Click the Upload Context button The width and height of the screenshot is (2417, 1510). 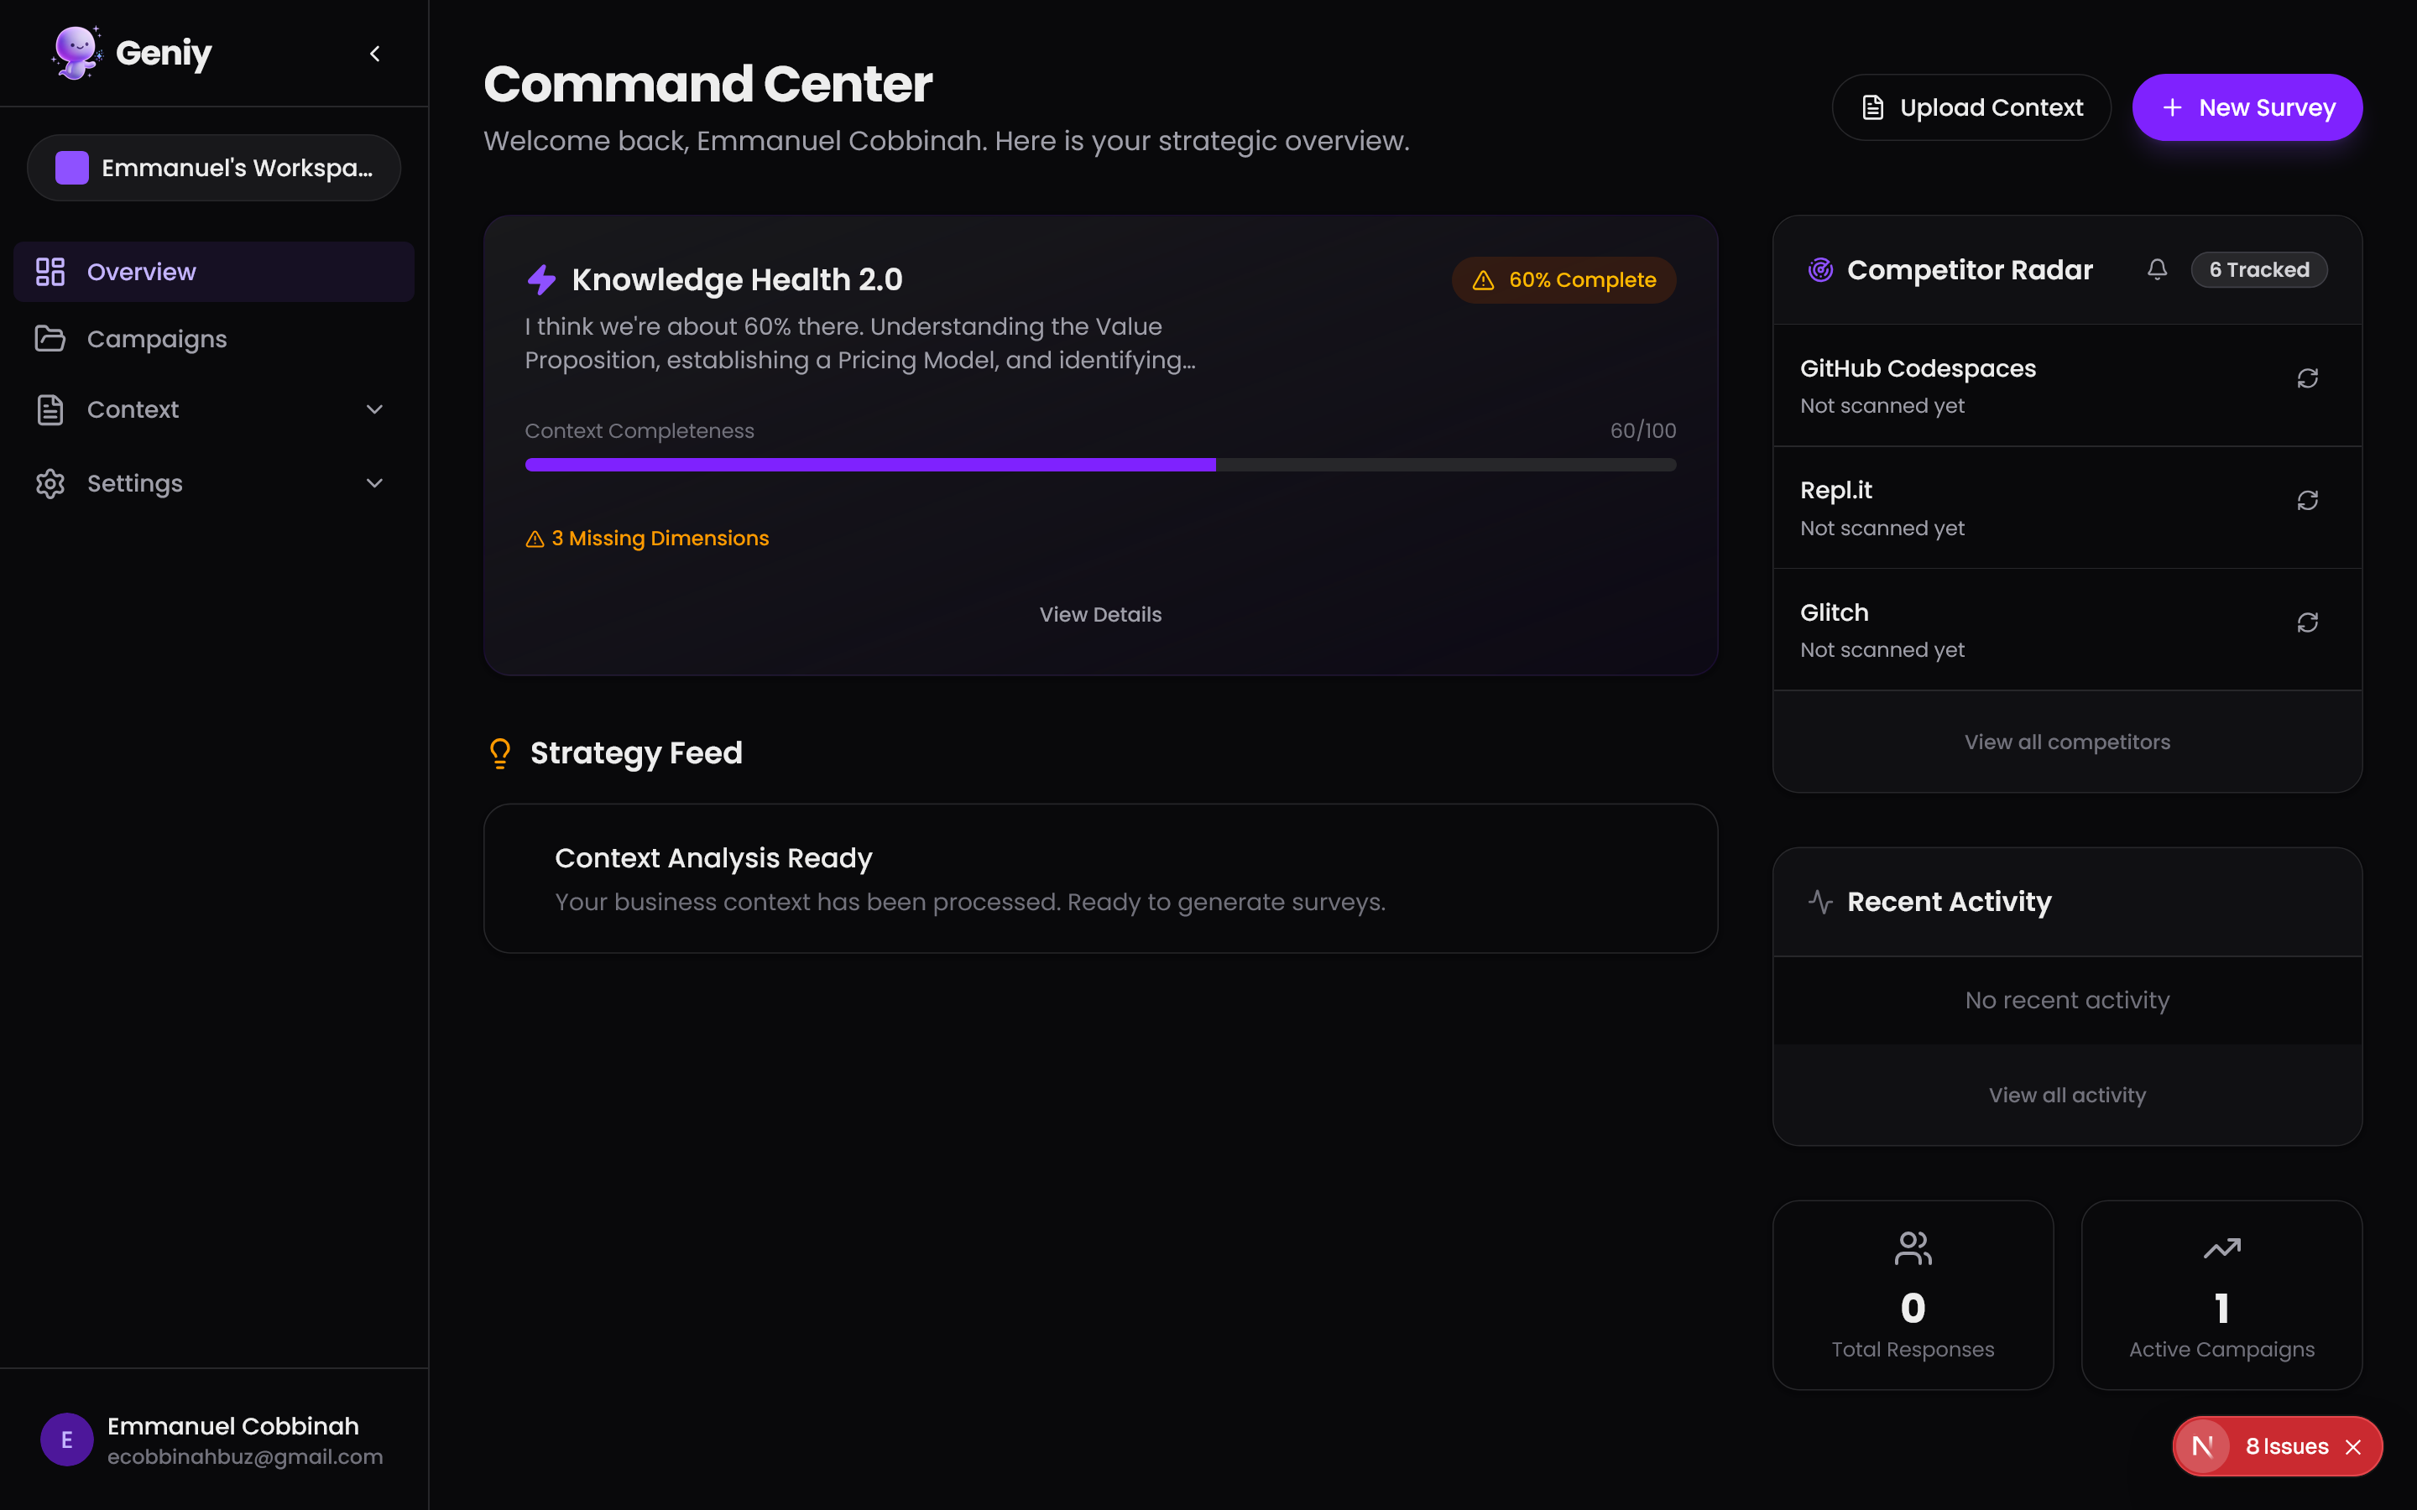tap(1971, 108)
